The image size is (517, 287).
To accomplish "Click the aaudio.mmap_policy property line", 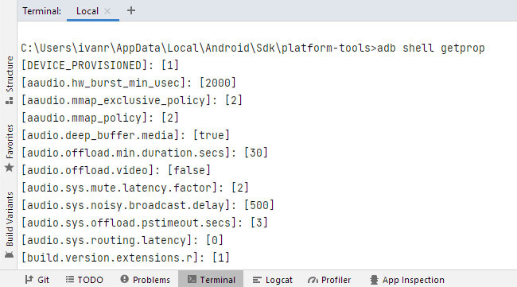I will point(100,118).
